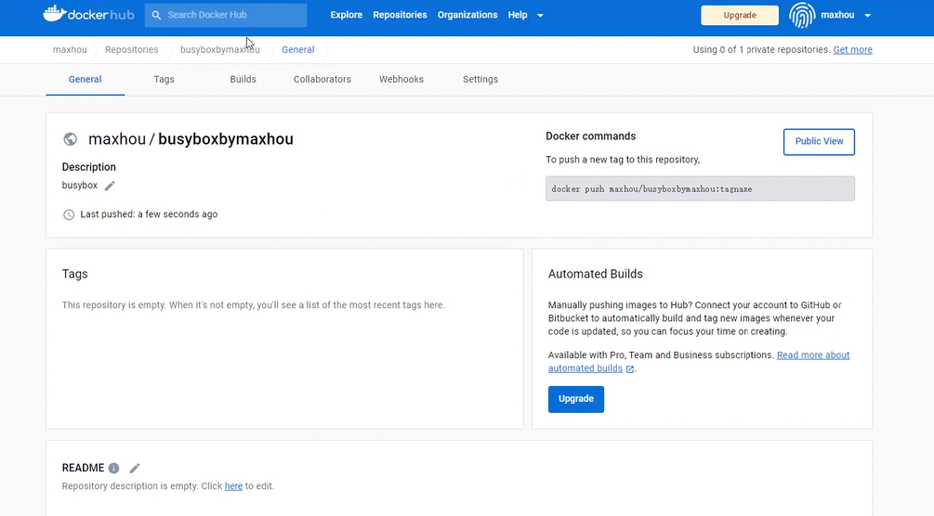Focus the Search Docker Hub field
The image size is (934, 516).
[x=226, y=15]
